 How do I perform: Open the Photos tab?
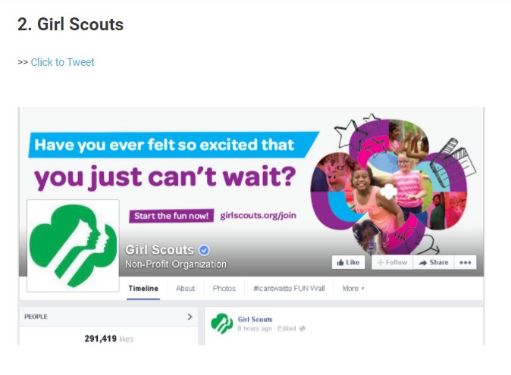pyautogui.click(x=224, y=289)
